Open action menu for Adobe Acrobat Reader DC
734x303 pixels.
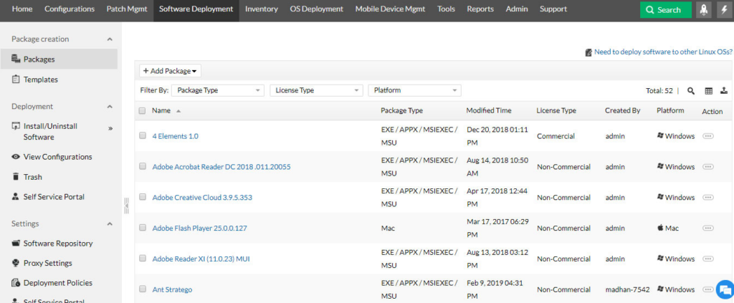click(708, 166)
